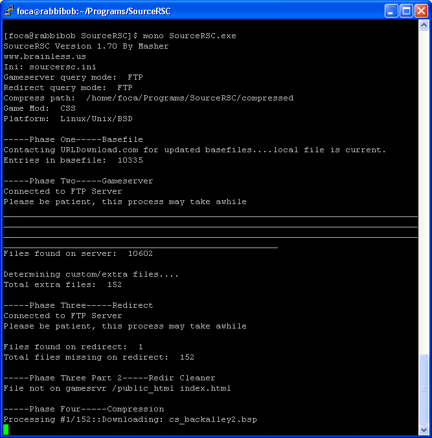Click the green terminal cursor block
This screenshot has width=432, height=438.
click(6, 430)
